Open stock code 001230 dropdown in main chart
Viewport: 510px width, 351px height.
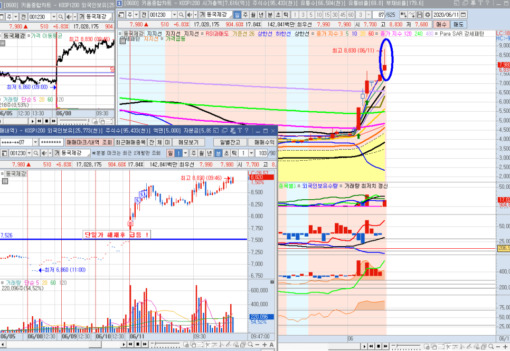(x=174, y=15)
